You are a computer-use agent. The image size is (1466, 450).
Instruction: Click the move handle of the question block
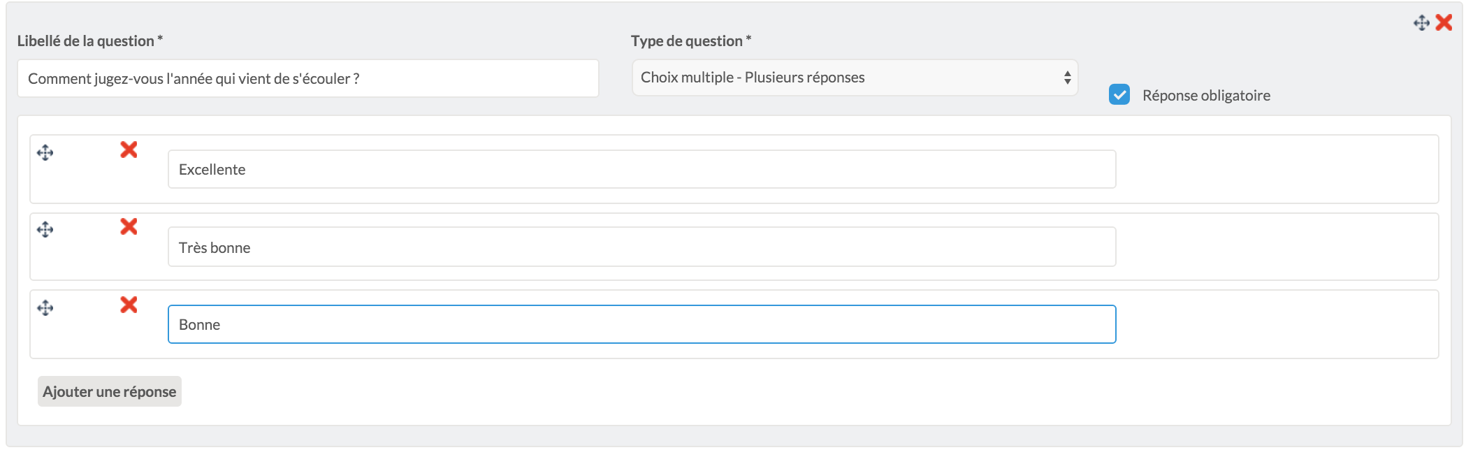(x=1421, y=23)
